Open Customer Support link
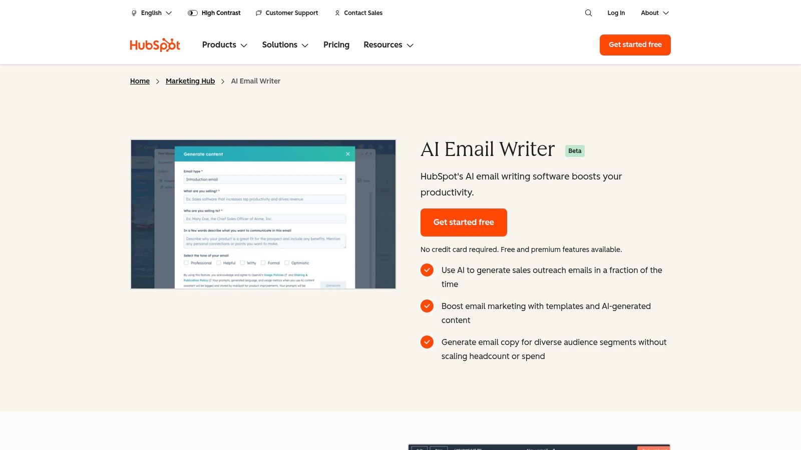 tap(291, 13)
